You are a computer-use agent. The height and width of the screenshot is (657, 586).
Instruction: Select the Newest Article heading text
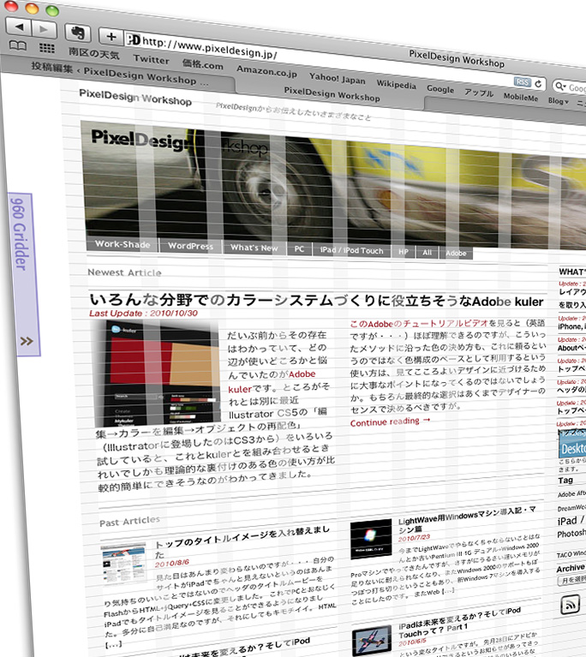click(124, 272)
